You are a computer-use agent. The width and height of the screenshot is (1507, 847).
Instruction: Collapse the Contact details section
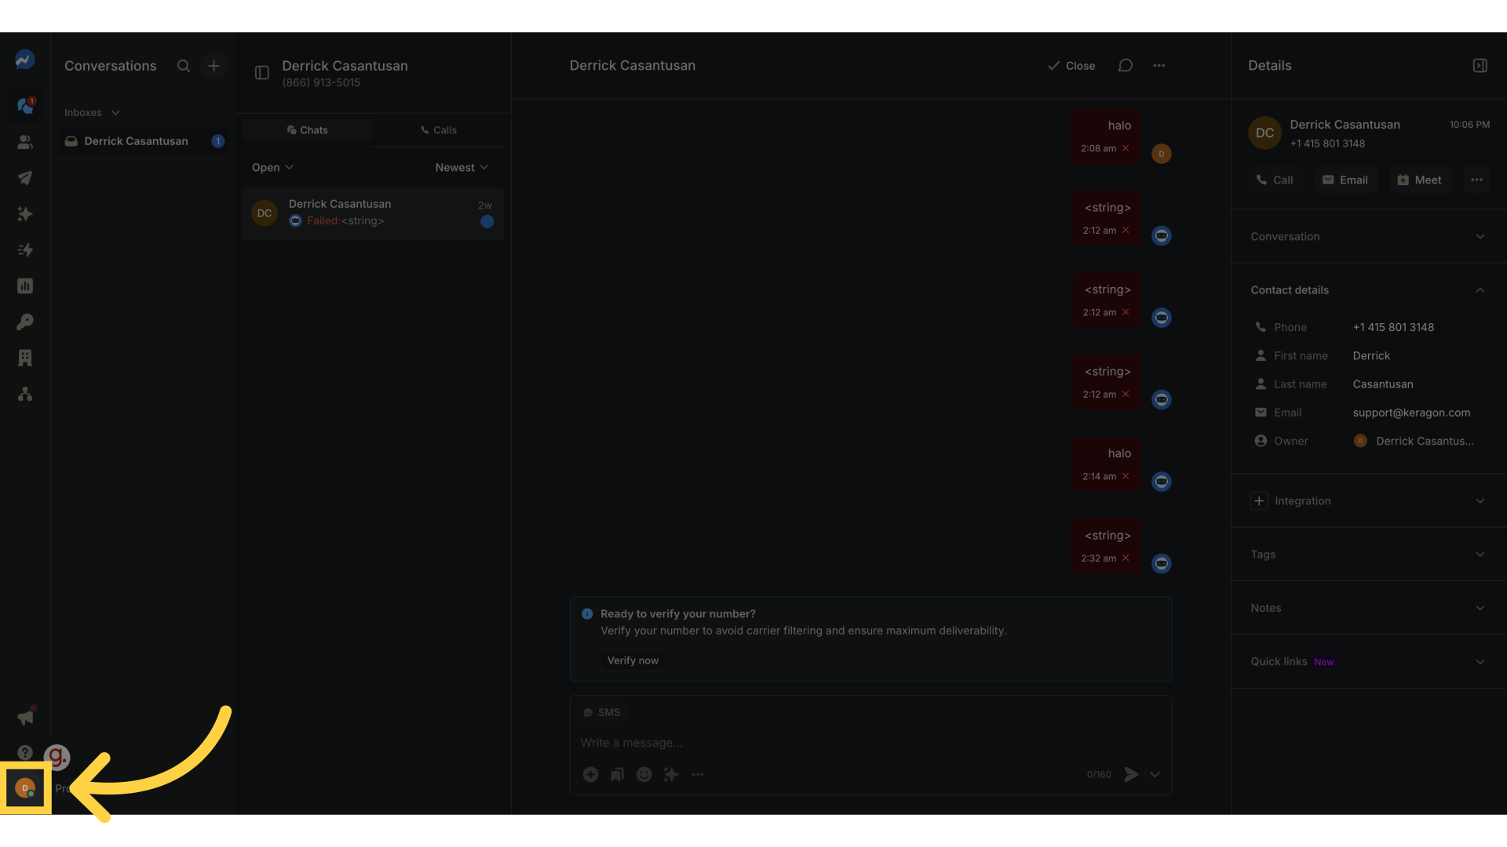click(1368, 290)
